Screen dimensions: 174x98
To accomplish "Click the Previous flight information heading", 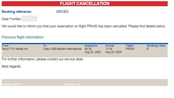I will tap(22, 37).
